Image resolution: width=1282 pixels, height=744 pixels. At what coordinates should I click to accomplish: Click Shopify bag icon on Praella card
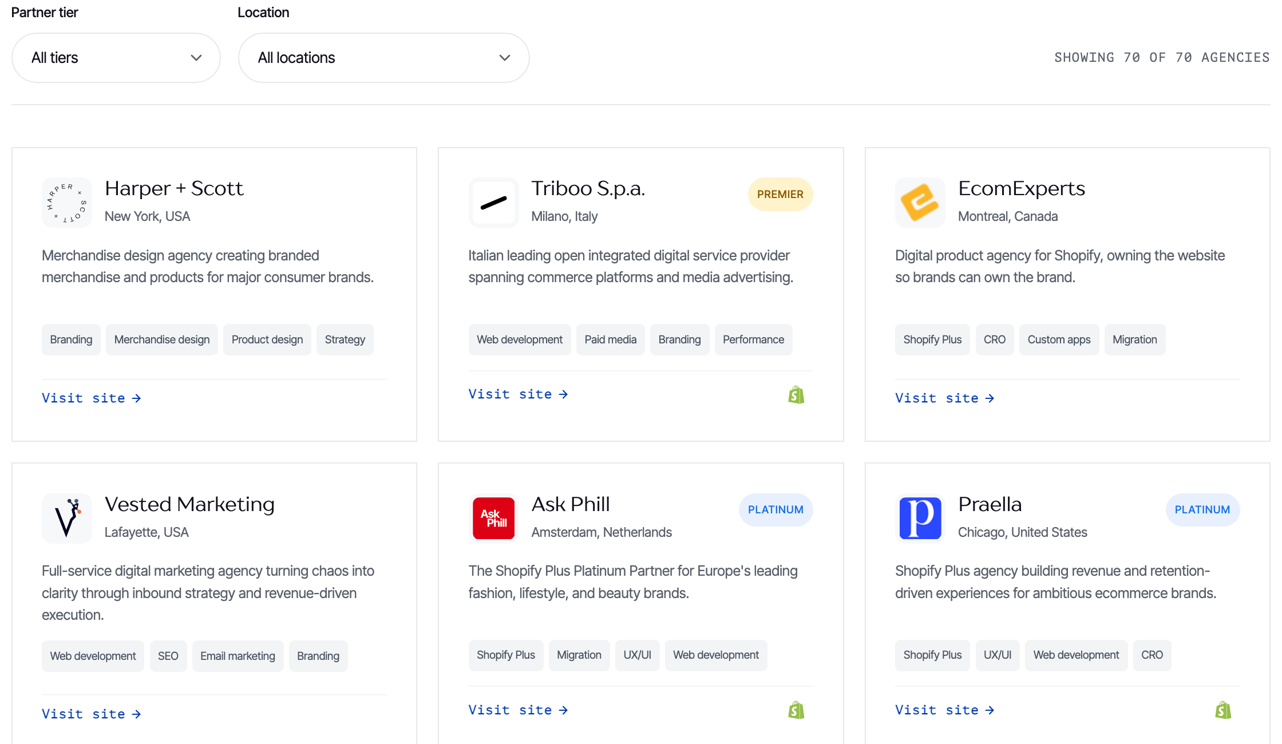(1223, 710)
